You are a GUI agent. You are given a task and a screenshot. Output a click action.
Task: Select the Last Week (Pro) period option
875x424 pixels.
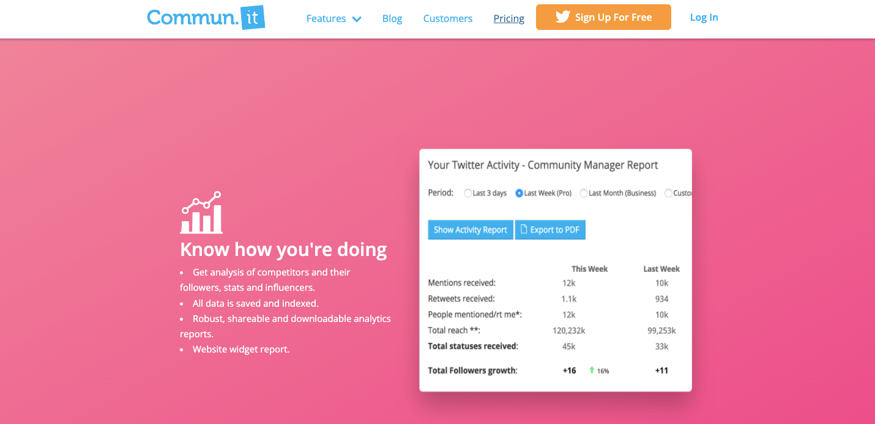[x=543, y=193]
